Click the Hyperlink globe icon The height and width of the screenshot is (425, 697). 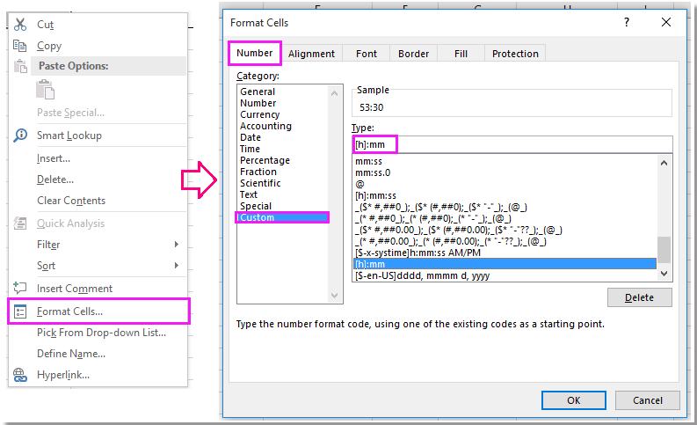21,375
